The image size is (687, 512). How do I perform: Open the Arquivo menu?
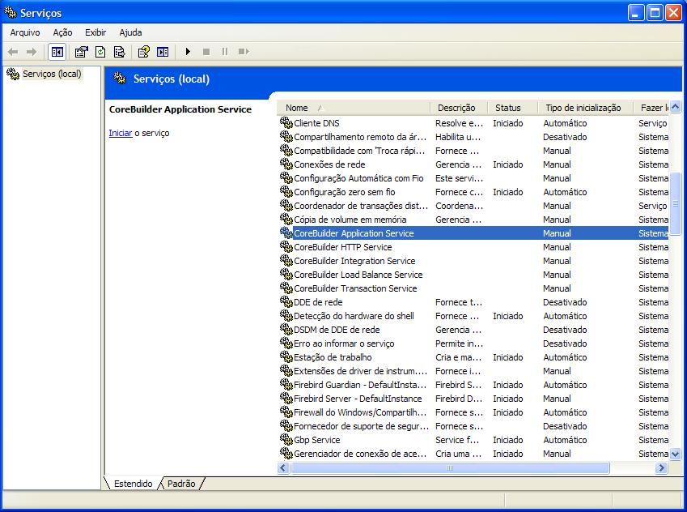[25, 32]
